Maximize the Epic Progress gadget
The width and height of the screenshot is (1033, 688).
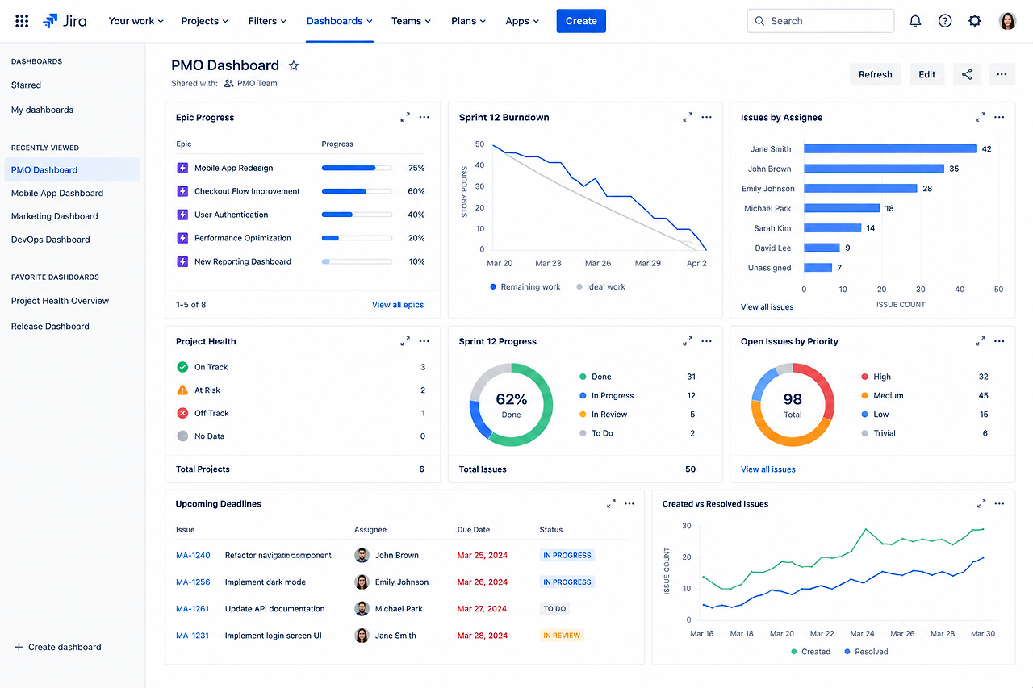(405, 118)
